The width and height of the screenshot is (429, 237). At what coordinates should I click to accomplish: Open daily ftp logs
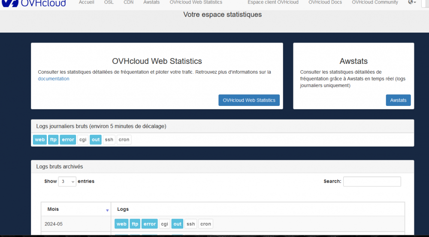coord(53,140)
